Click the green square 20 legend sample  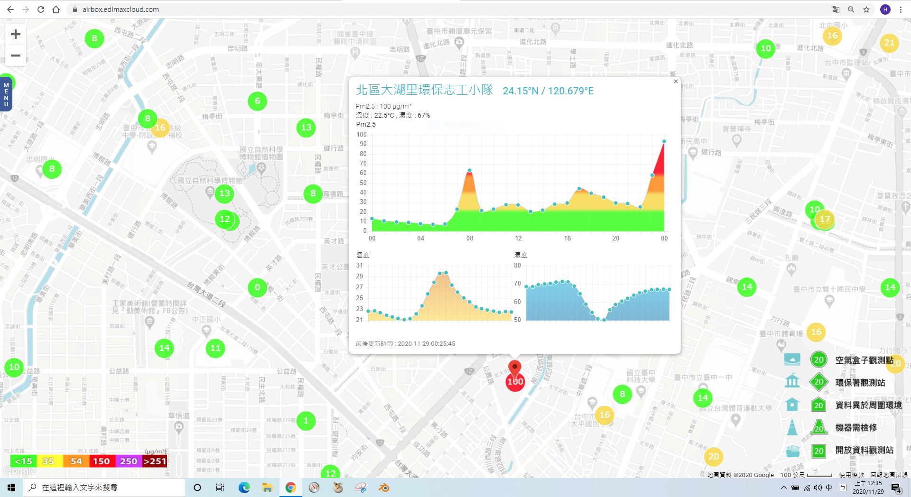click(818, 451)
